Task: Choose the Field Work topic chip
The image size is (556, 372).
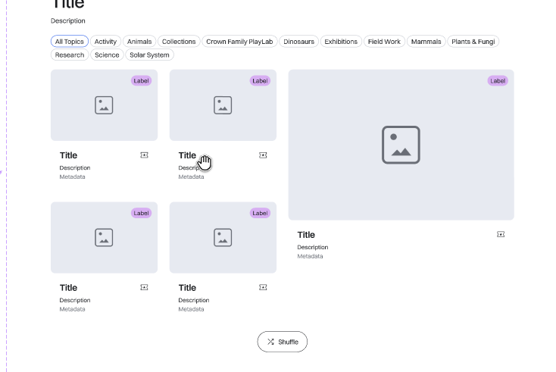Action: click(384, 42)
